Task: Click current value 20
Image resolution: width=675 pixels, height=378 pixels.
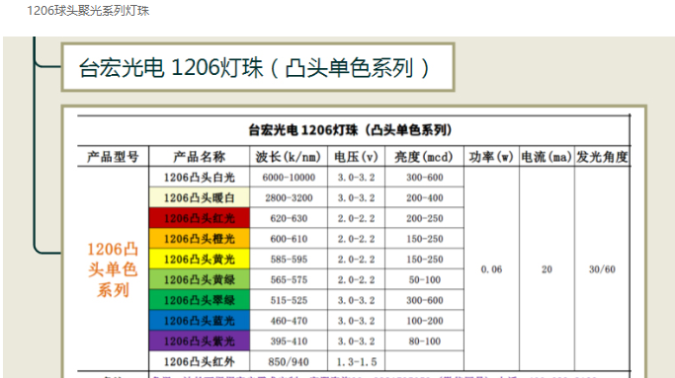Action: pos(547,269)
